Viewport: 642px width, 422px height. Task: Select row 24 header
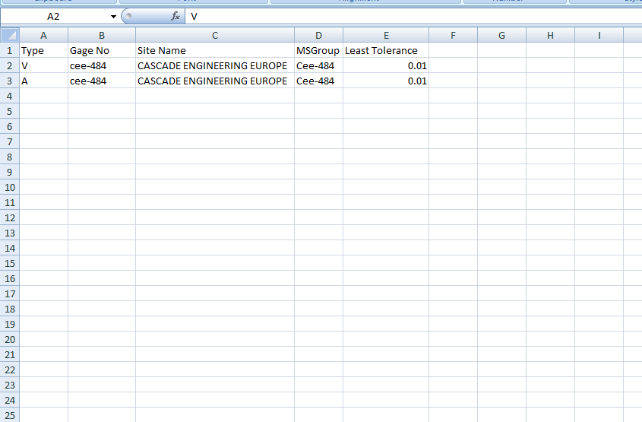(x=10, y=400)
